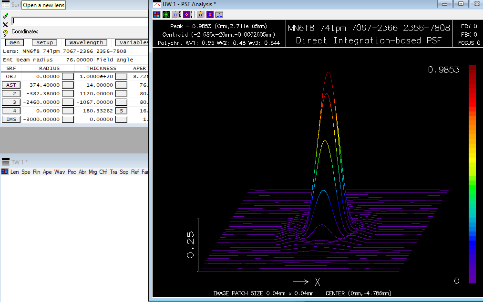This screenshot has width=483, height=302.
Task: Click the AST surface row button
Action: 11,85
